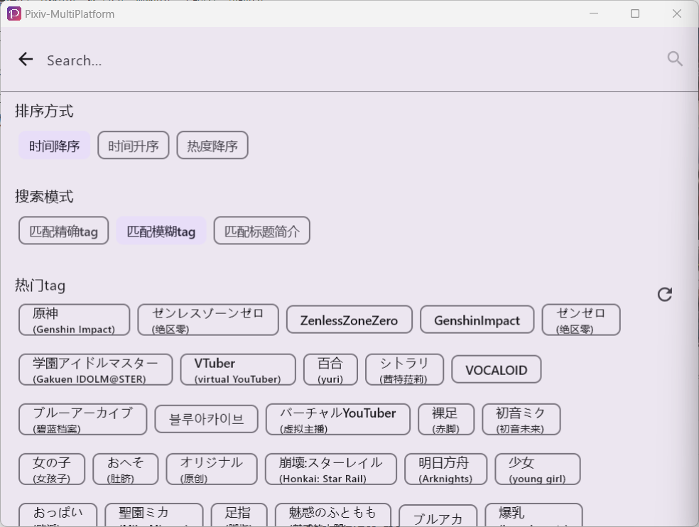This screenshot has width=699, height=527.
Task: Click the 爆乳 tag chip
Action: [533, 516]
